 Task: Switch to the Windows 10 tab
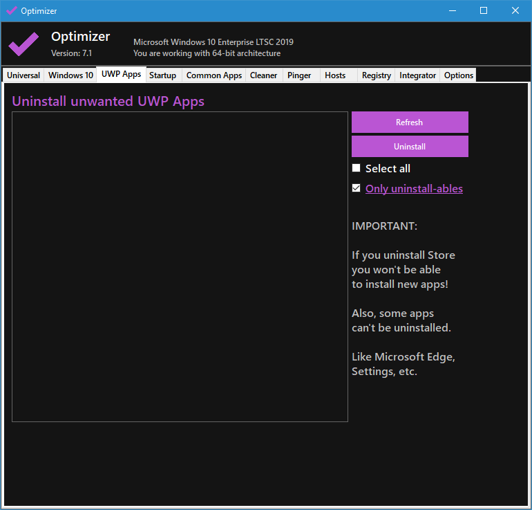pyautogui.click(x=70, y=75)
